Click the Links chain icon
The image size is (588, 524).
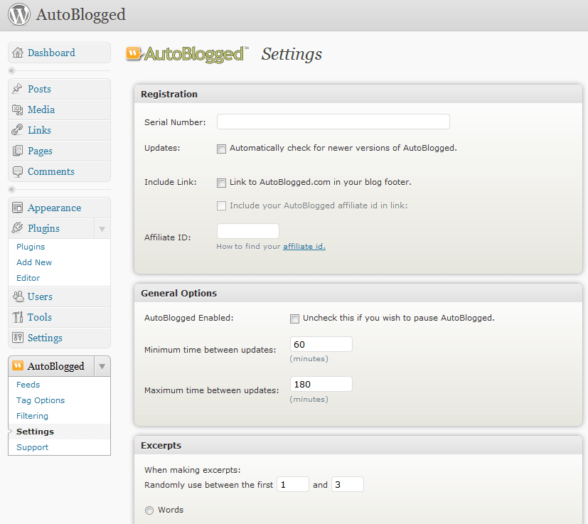pyautogui.click(x=17, y=130)
